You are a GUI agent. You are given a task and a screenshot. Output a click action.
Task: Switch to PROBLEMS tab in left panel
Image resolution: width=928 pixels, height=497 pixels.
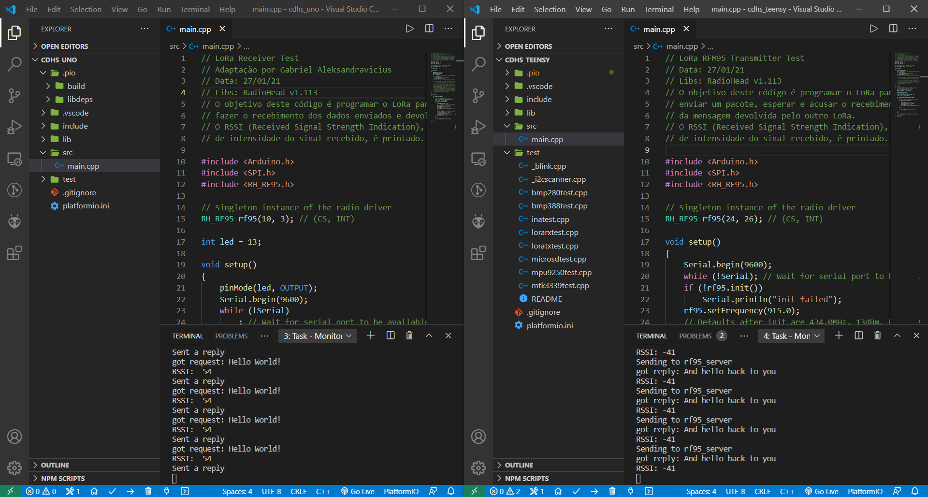(x=232, y=336)
